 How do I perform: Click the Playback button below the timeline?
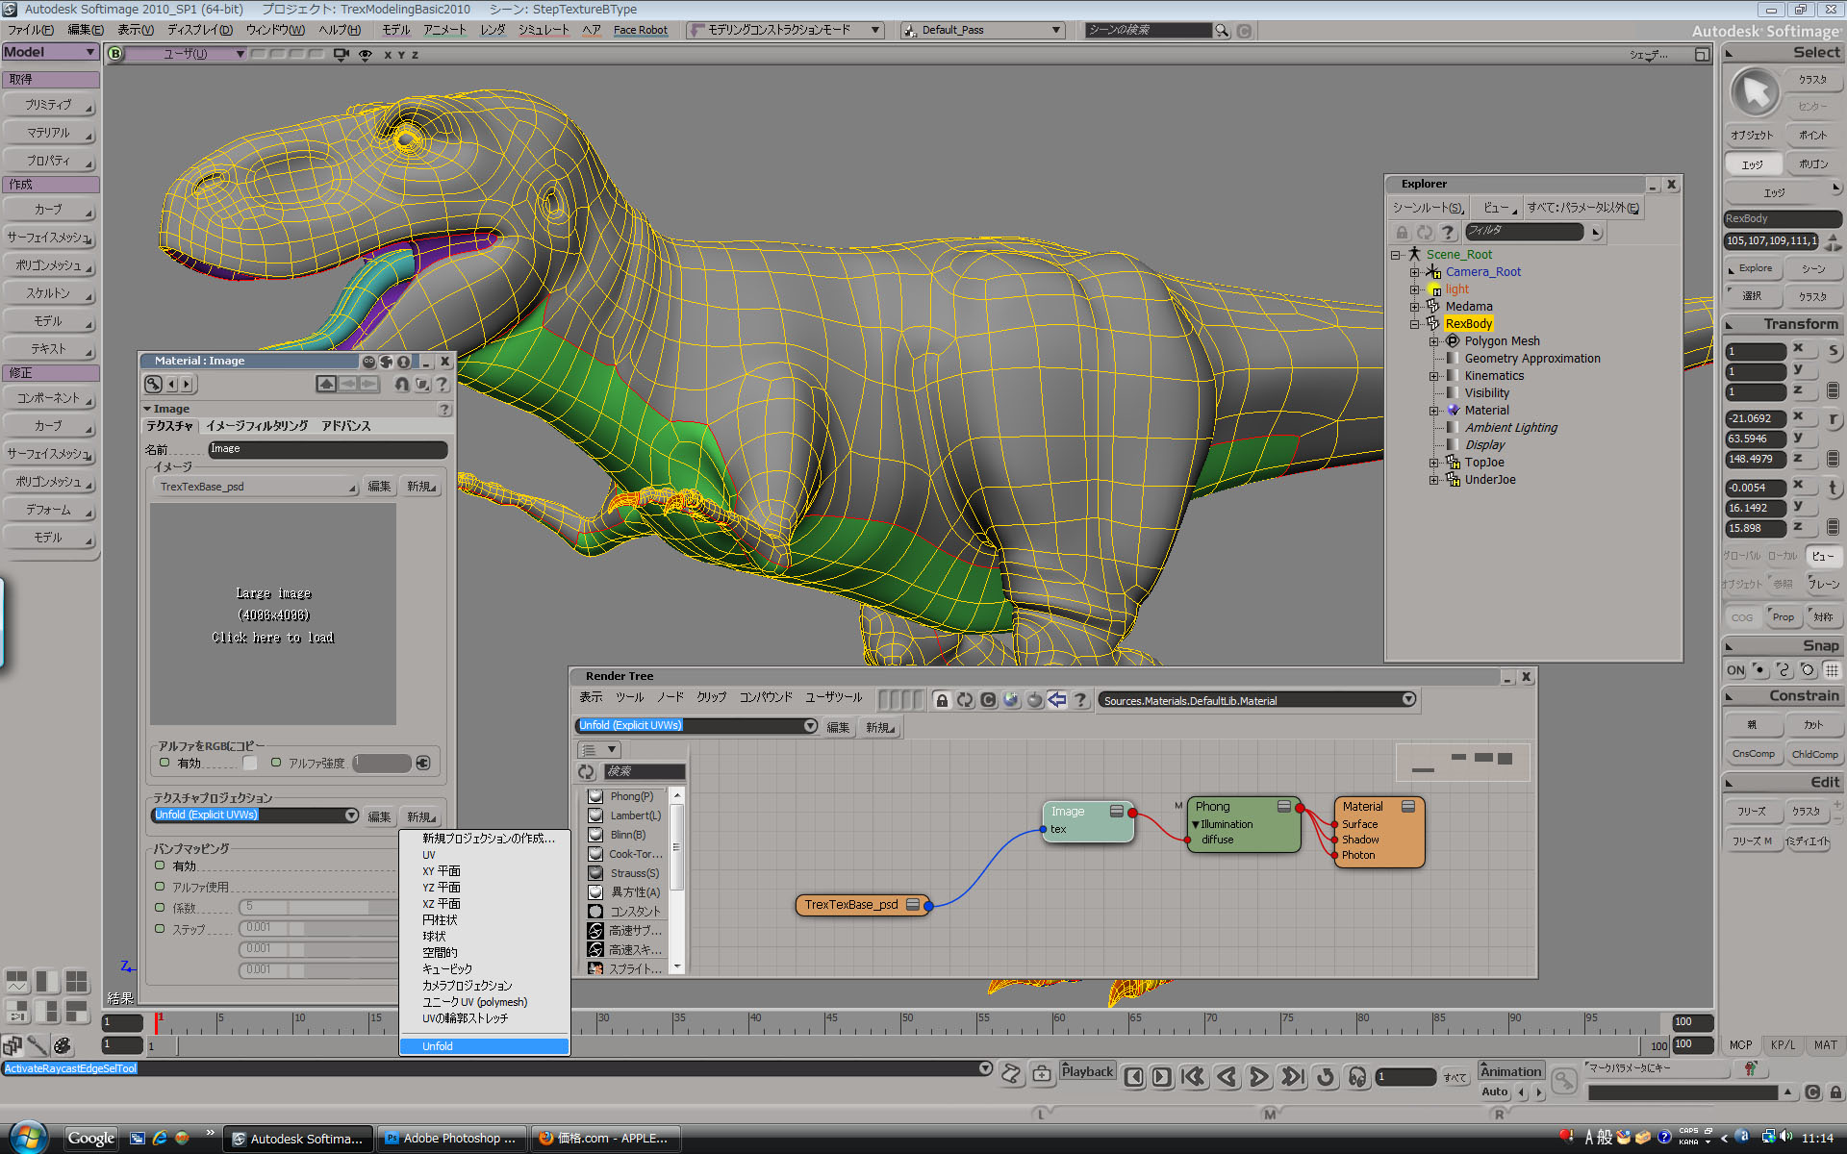tap(1087, 1070)
